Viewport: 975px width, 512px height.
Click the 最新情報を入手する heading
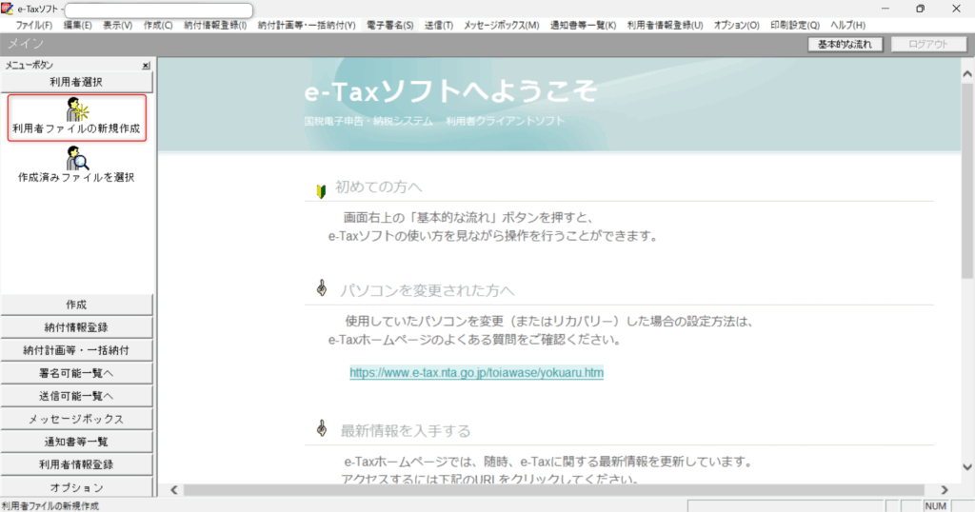406,430
